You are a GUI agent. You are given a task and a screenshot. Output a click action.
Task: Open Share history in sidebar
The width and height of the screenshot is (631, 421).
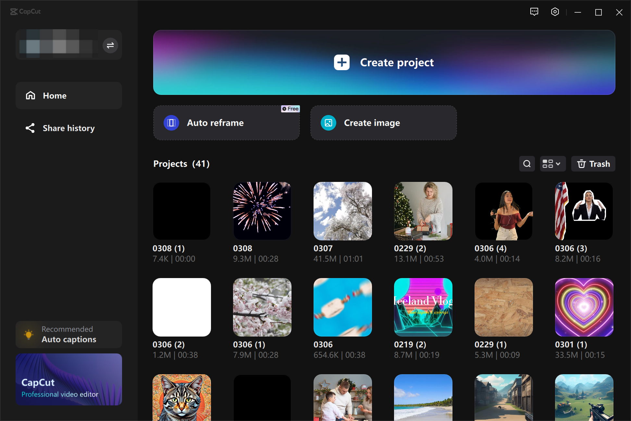68,128
